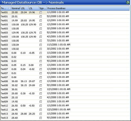Screen dimensions: 131x121
Task: Check the box for Test13 row dated 9/1/2000
Action: (41, 118)
